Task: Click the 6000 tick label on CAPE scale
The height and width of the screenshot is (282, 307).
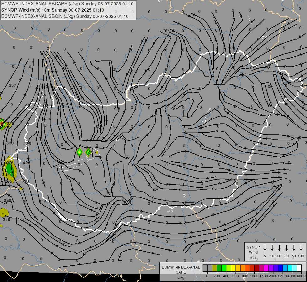Action: coord(301,276)
